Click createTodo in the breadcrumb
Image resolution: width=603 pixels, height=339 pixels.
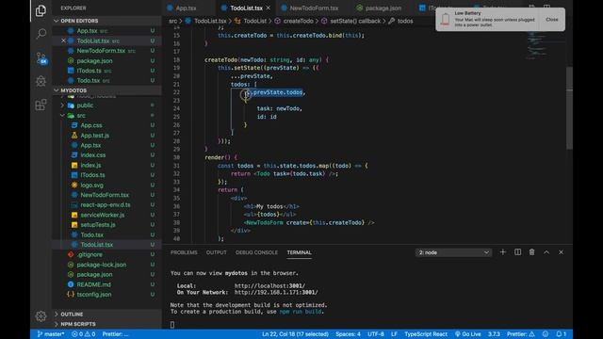coord(298,21)
